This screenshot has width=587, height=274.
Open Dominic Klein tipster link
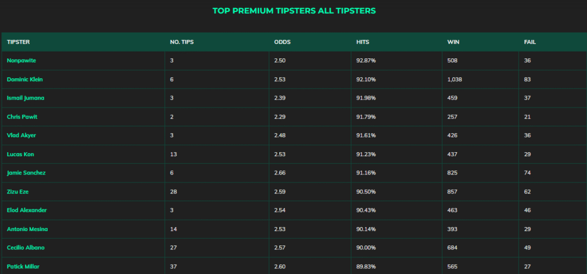[25, 80]
